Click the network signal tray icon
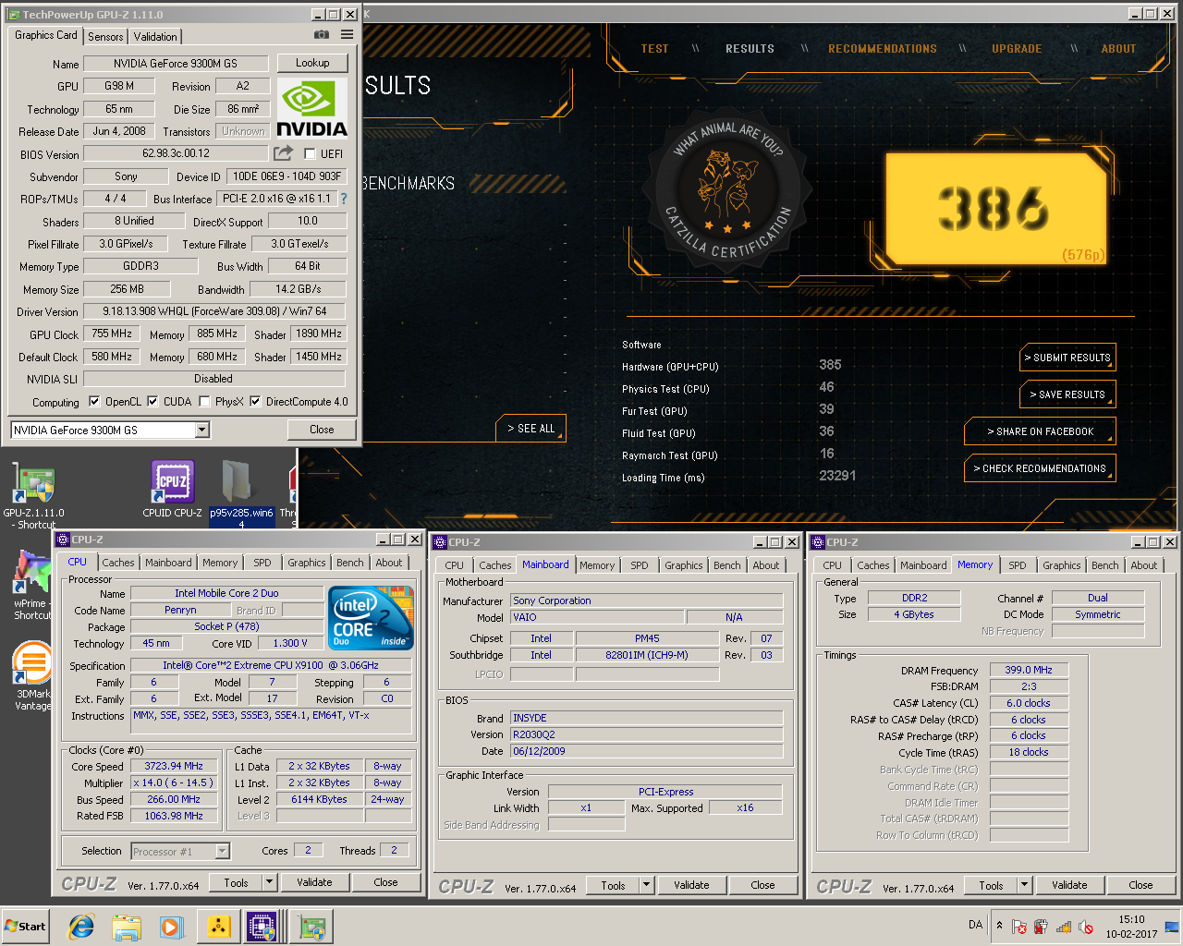Screen dimensions: 1183x946 (1064, 927)
